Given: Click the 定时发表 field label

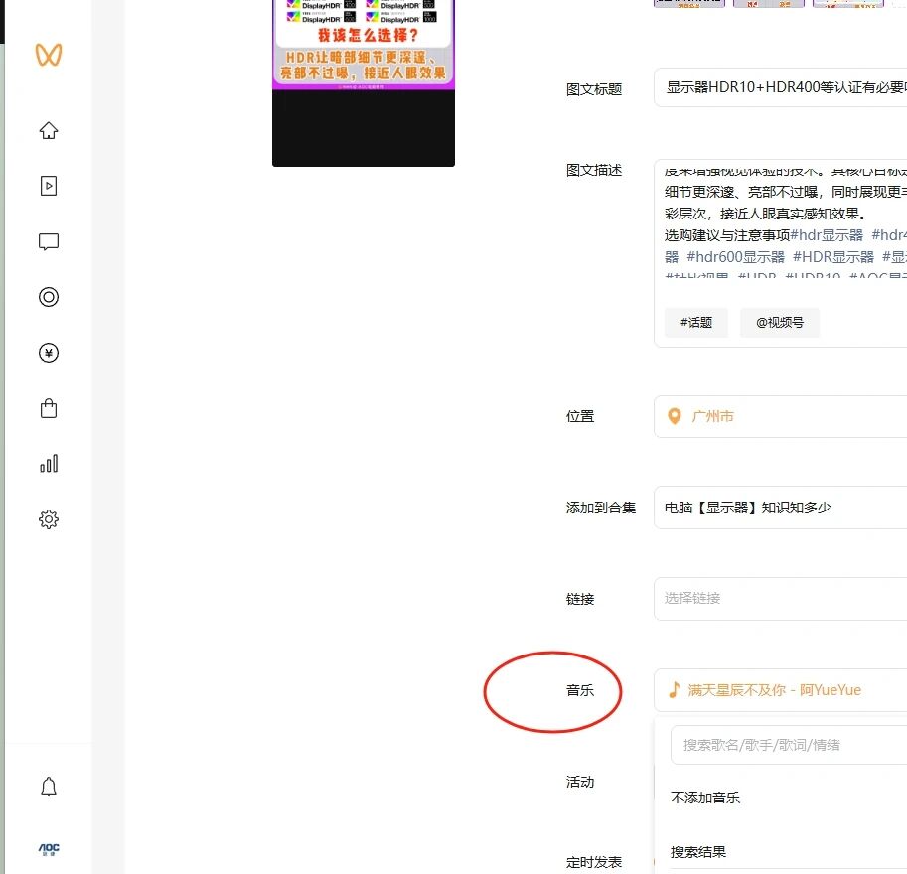Looking at the screenshot, I should coord(594,862).
